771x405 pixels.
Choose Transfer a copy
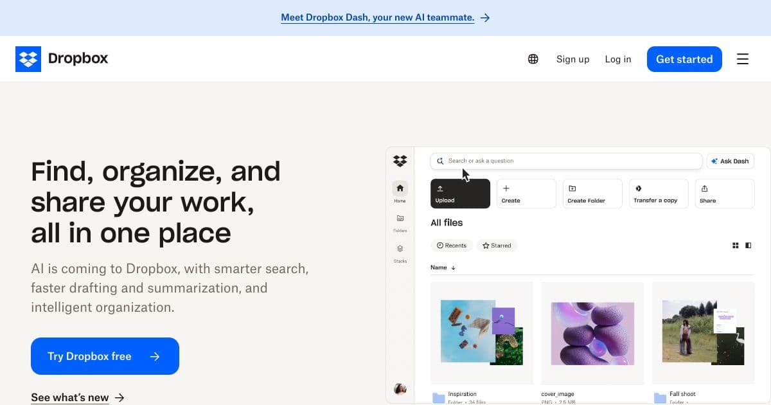[x=658, y=193]
